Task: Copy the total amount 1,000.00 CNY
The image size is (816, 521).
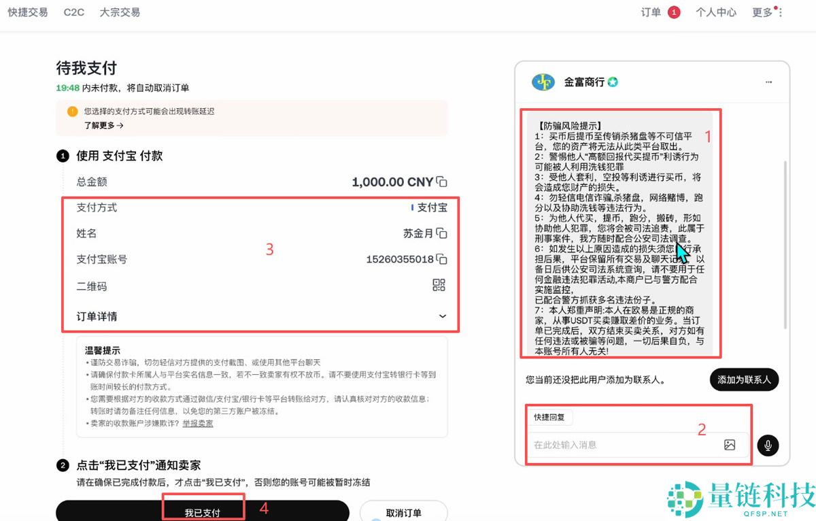Action: click(442, 182)
